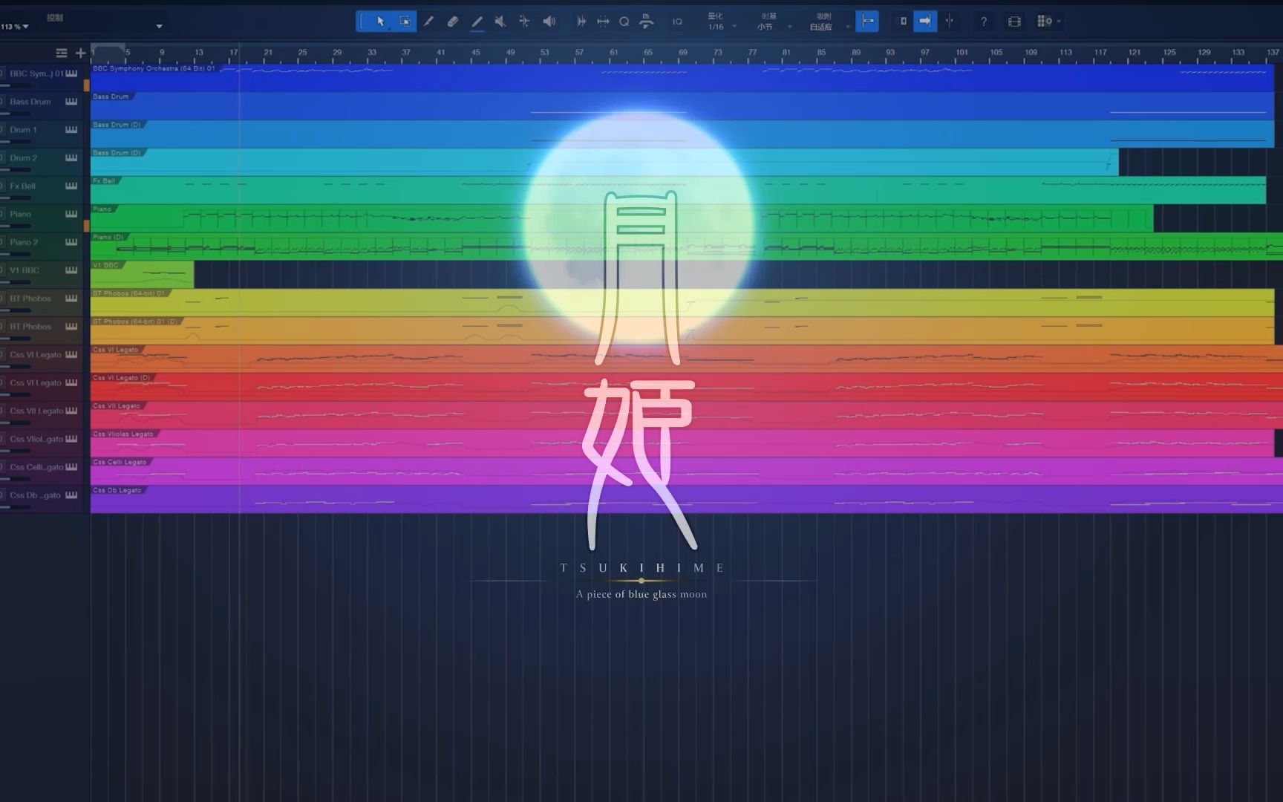Select the Split tool
The height and width of the screenshot is (802, 1283).
click(x=428, y=22)
